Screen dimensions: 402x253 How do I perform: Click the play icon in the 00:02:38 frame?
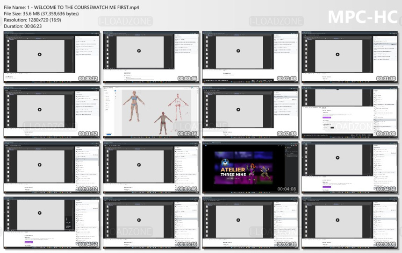pos(238,110)
